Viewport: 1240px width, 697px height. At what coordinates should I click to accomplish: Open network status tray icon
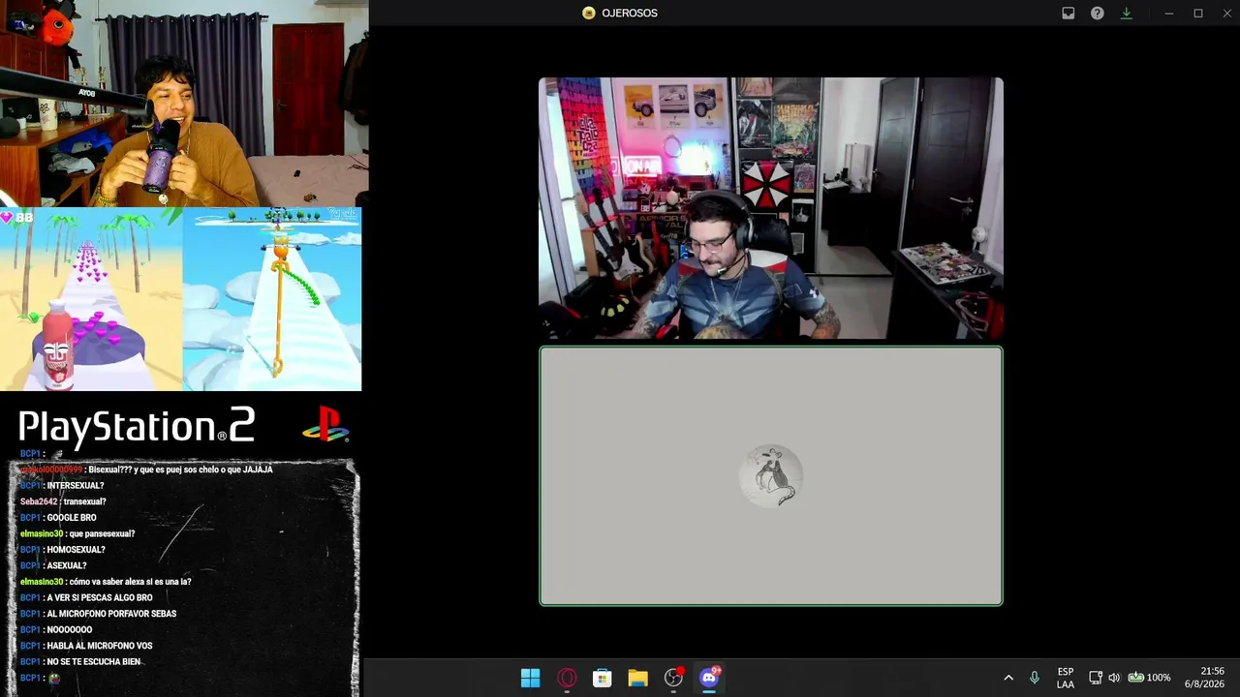point(1095,678)
